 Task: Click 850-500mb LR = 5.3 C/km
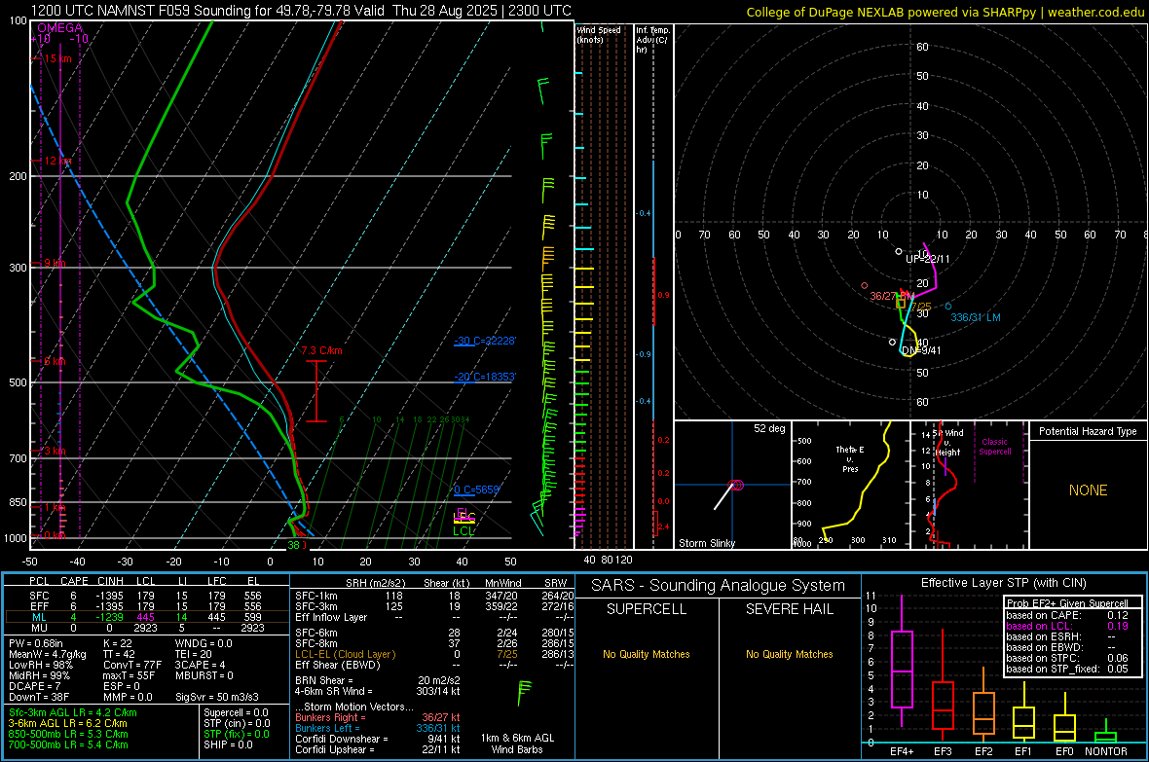pyautogui.click(x=68, y=734)
